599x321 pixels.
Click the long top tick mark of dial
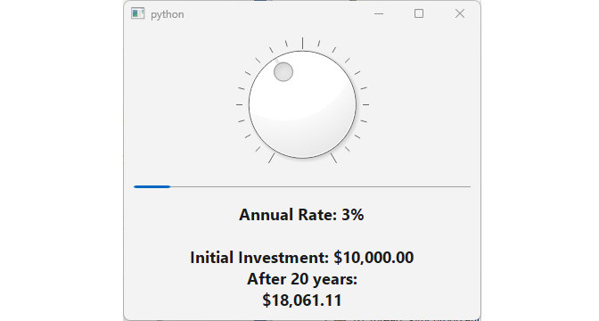pyautogui.click(x=302, y=43)
